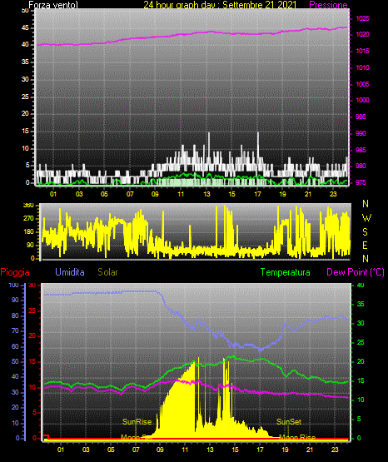The image size is (388, 462).
Task: Click hour label 17 under the wind strength chart
Action: click(257, 194)
